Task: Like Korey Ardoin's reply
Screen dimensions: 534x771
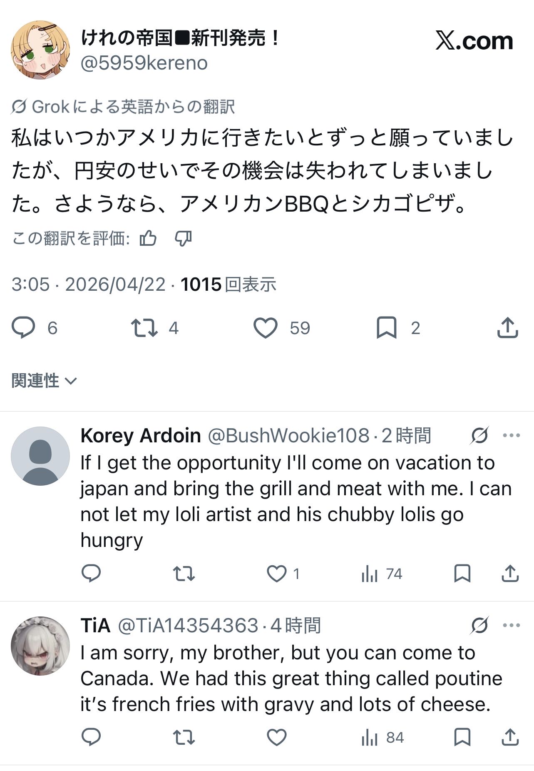Action: pos(276,574)
